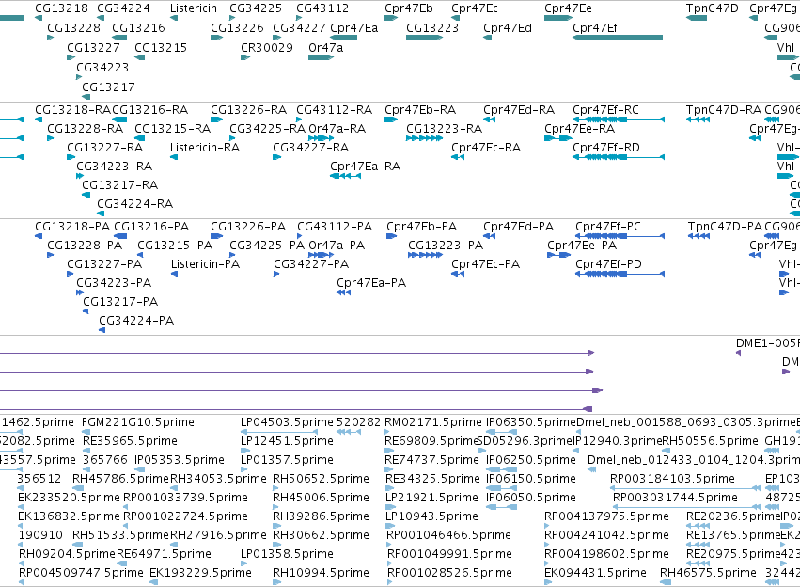This screenshot has height=587, width=800.
Task: Select the Cpr47Eb-PA protein label
Action: [421, 227]
